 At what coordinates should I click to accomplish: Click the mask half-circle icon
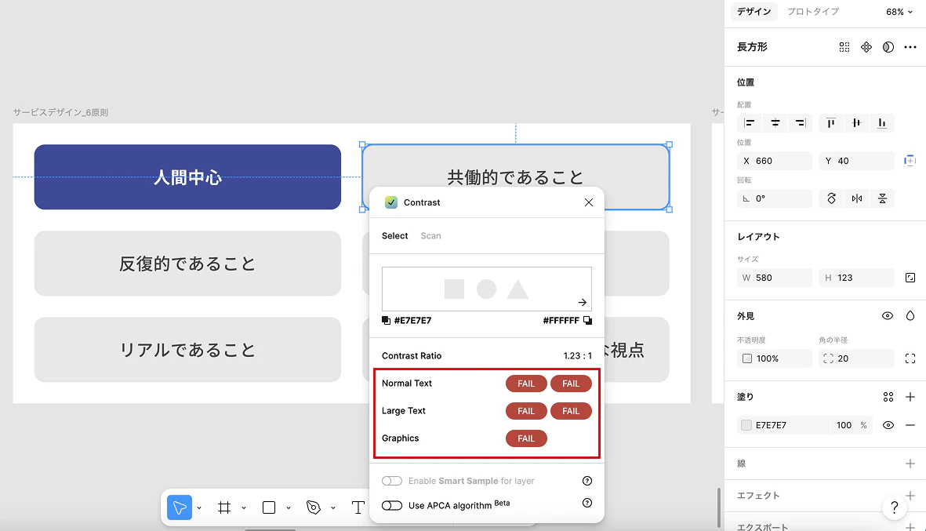[888, 47]
